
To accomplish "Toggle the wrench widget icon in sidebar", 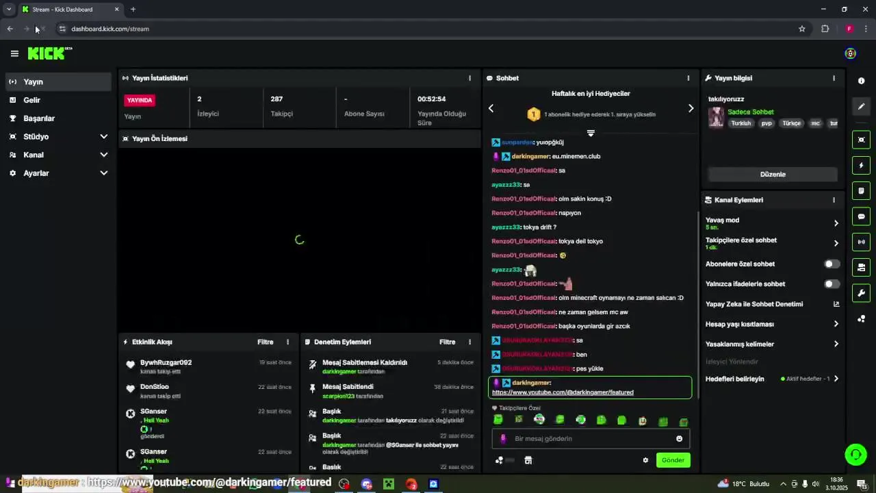I will (x=861, y=293).
